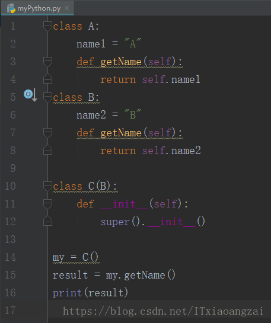This screenshot has width=271, height=323.
Task: Click the text 'class B:'
Action: coord(76,97)
